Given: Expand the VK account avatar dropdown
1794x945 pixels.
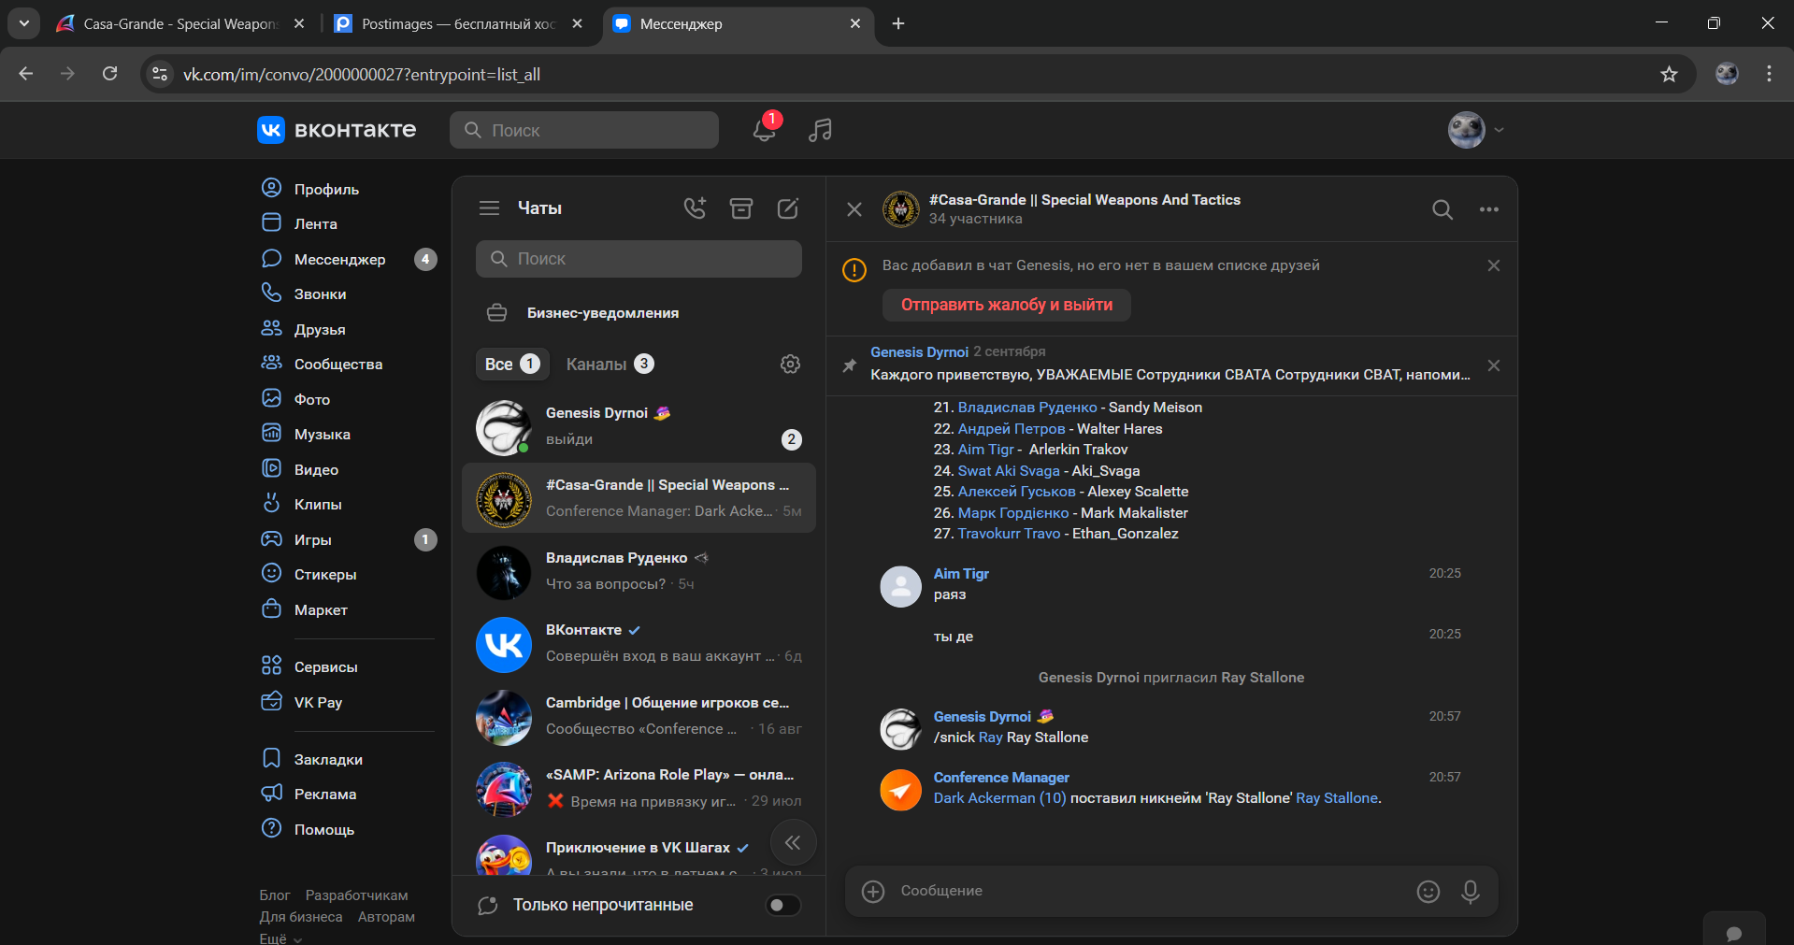Looking at the screenshot, I should click(x=1476, y=130).
